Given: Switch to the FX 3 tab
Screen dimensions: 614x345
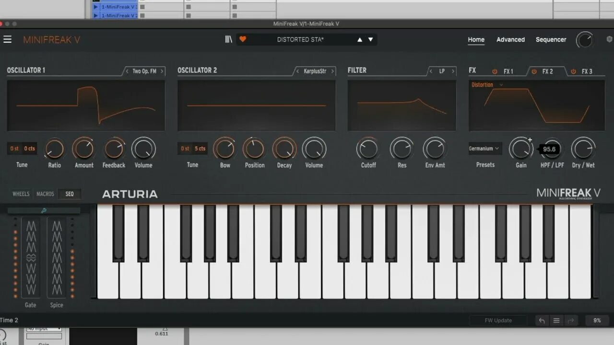Looking at the screenshot, I should [x=587, y=71].
